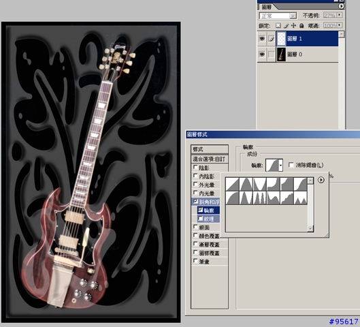Click the contour preset list scroll-up arrow
The height and width of the screenshot is (327, 360).
click(310, 181)
